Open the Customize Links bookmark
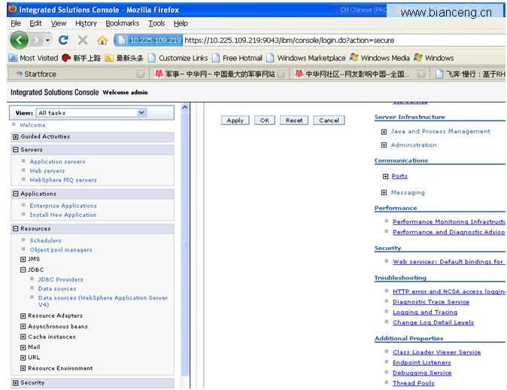Screen dimensions: 507x390 tap(178, 58)
